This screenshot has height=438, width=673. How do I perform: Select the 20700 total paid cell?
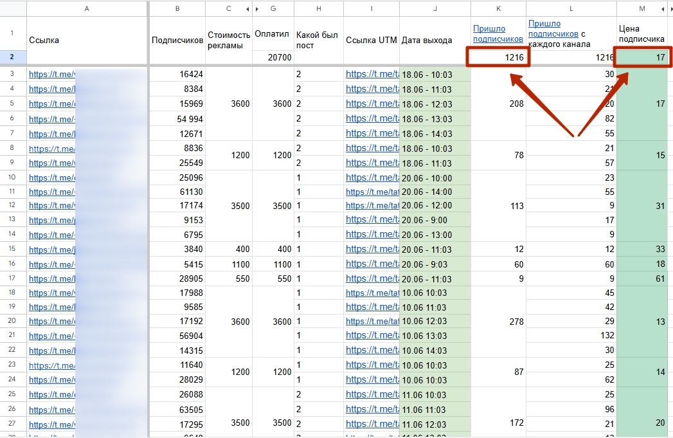(273, 57)
